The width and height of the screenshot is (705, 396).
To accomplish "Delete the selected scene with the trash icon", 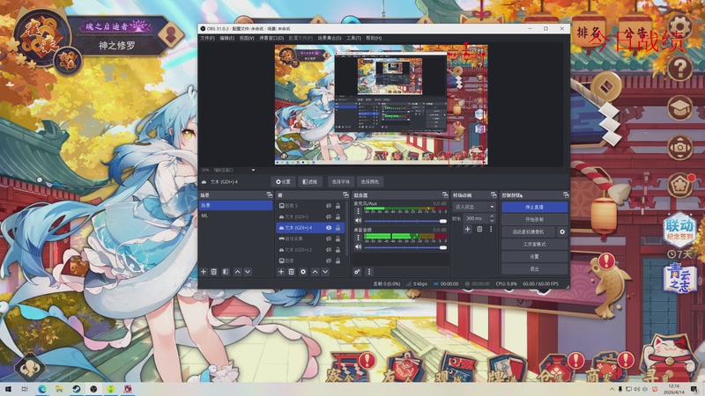I will pyautogui.click(x=214, y=272).
